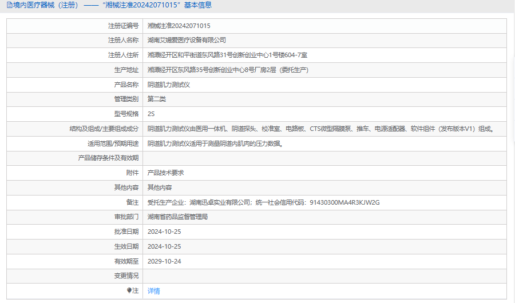This screenshot has width=515, height=303.
Task: Click the management category value 第二类
Action: pos(157,99)
